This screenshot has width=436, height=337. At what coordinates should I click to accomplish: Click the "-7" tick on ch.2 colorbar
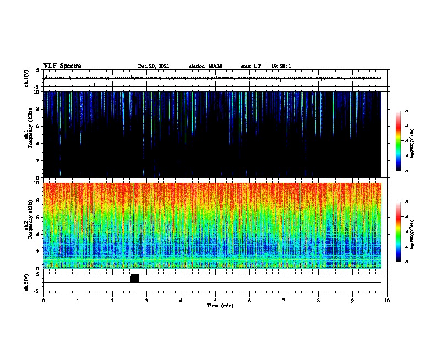406,262
